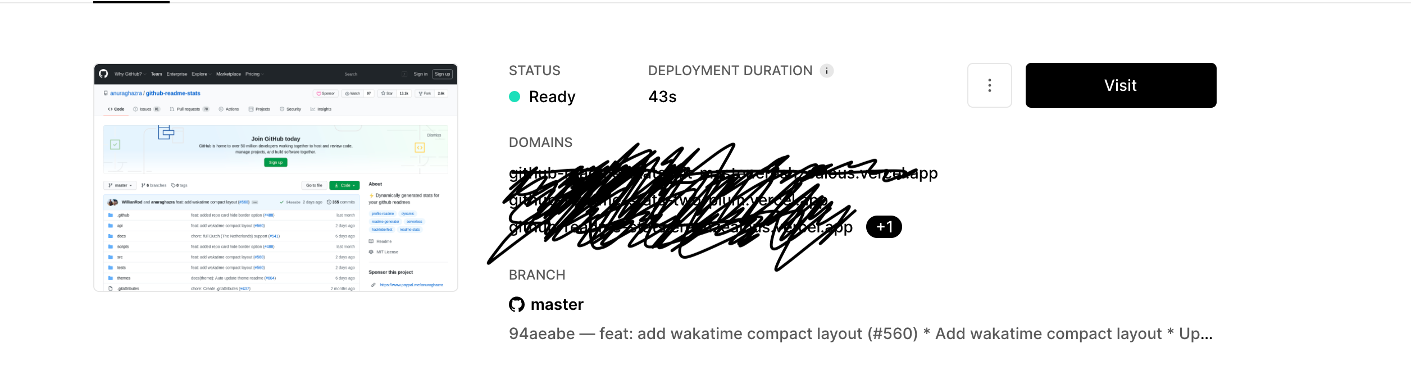Dismiss the Join GitHub banner

[x=433, y=135]
